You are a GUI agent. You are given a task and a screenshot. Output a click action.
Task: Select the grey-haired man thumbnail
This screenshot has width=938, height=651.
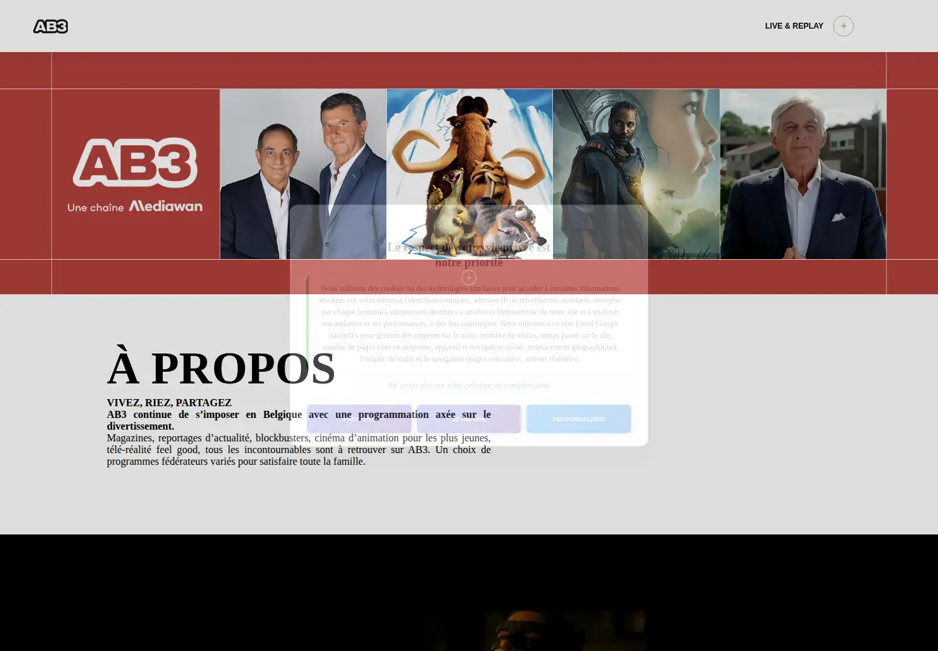point(803,174)
